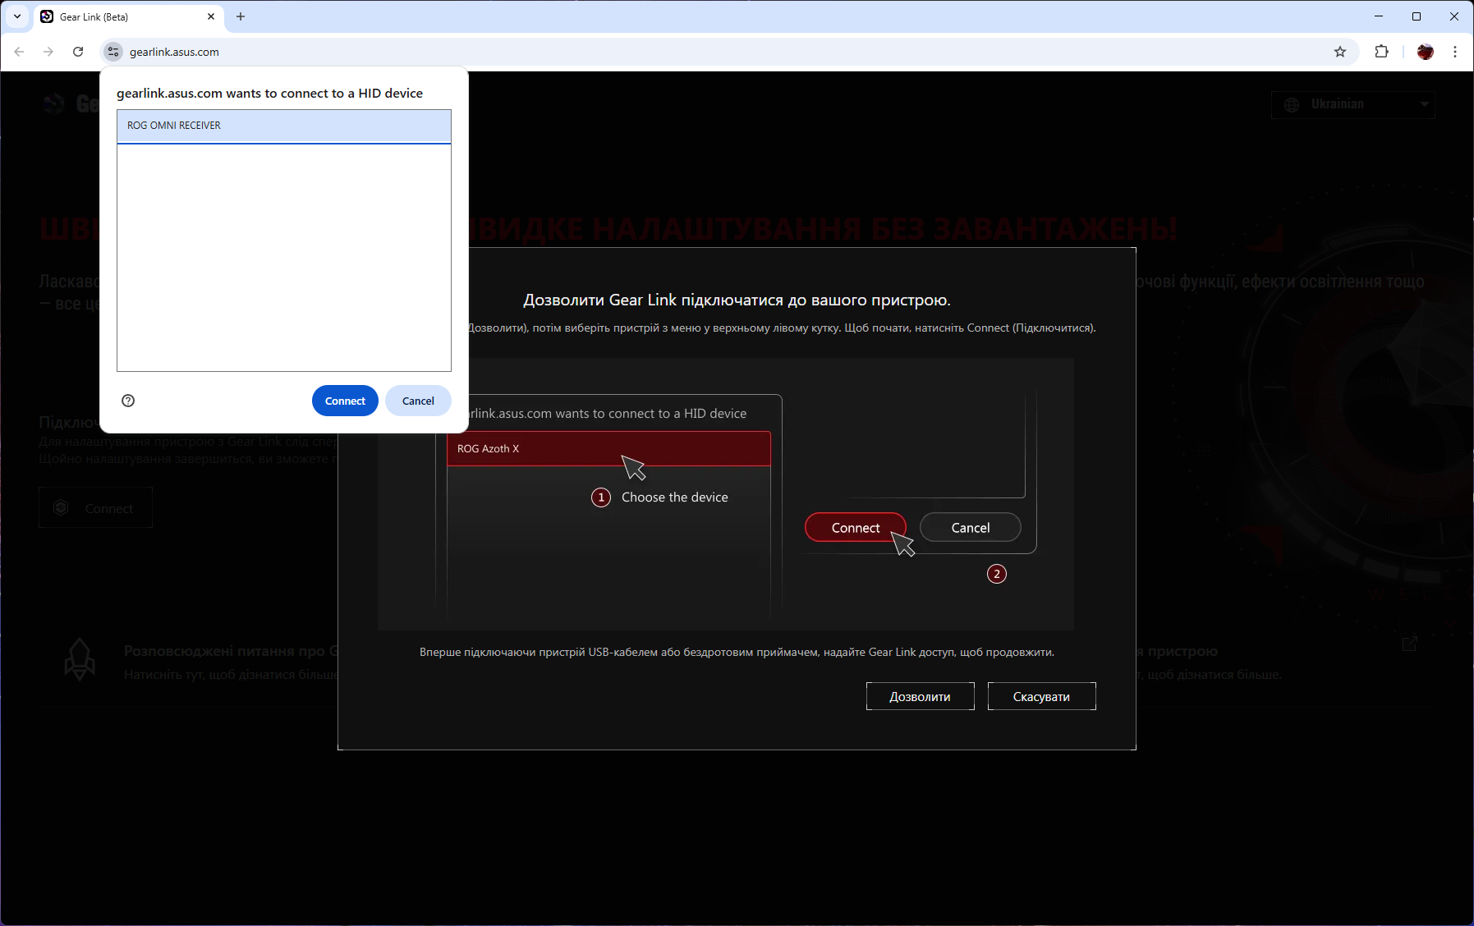Open Chrome's tab search chevron
Screen dimensions: 1474x926
17,16
